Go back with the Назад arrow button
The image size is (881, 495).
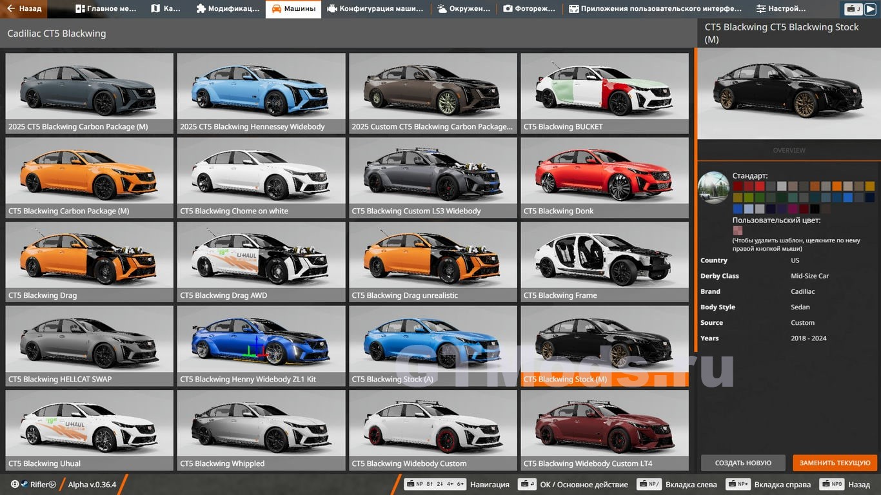[25, 9]
